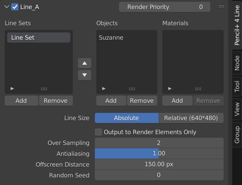Remove the Suzanne object from list

pos(142,101)
